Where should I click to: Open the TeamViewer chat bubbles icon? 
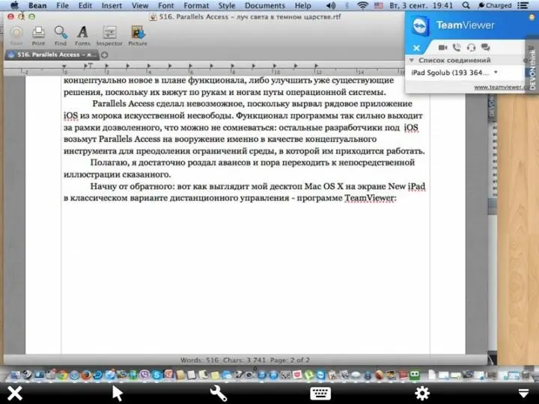click(x=485, y=47)
